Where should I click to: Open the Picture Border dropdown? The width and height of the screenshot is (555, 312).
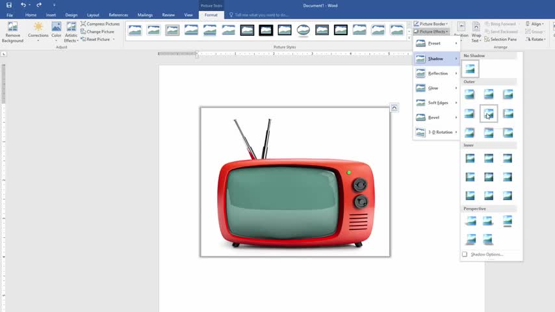click(431, 24)
